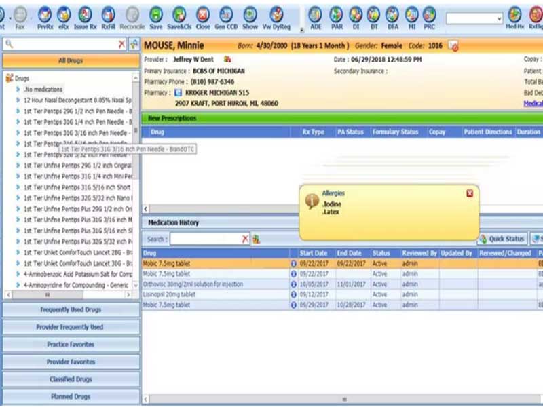Viewport: 543px width, 407px height.
Task: Select the RxFill toolbar icon
Action: coord(109,18)
